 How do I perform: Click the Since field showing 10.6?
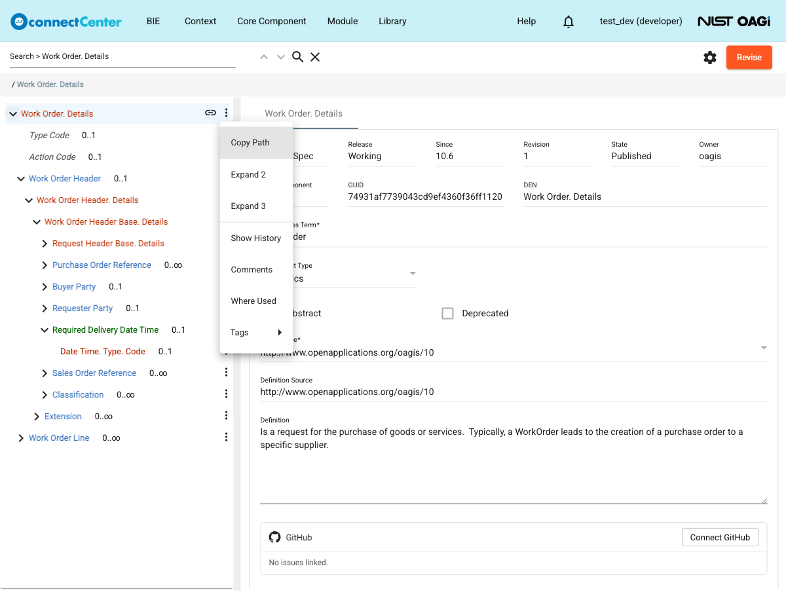click(470, 156)
